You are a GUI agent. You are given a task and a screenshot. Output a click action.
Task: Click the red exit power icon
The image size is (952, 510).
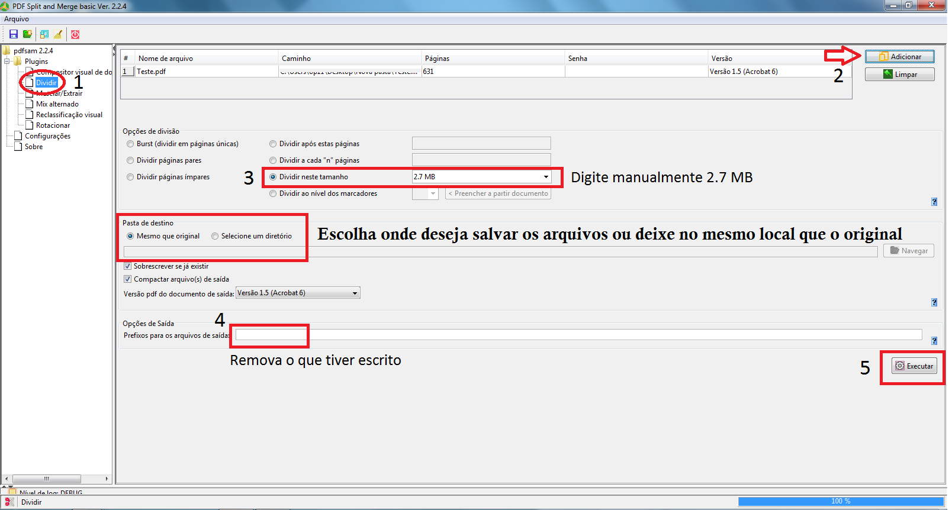coord(75,34)
